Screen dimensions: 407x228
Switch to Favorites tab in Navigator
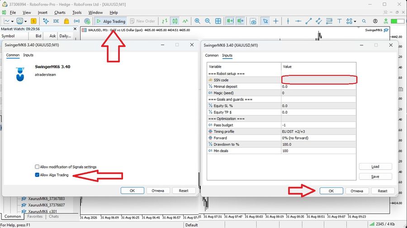35,216
